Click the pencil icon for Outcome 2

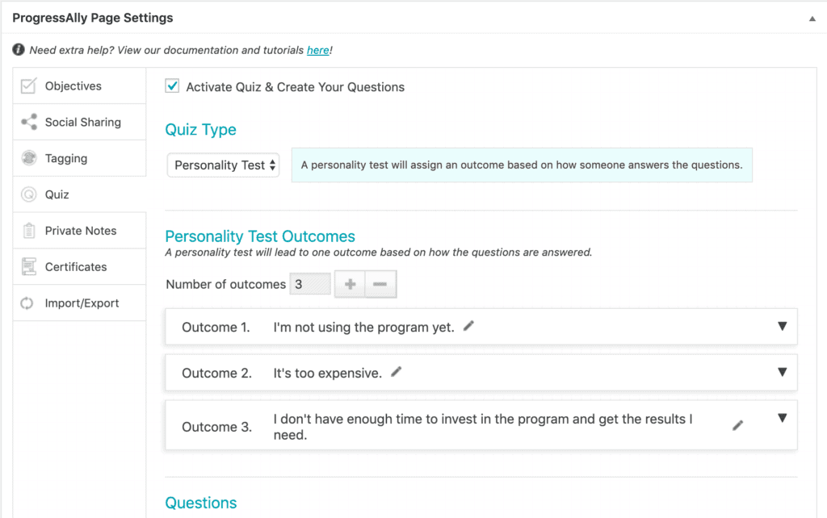point(396,372)
